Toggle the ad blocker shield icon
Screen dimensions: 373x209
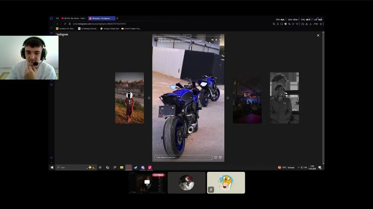[285, 24]
